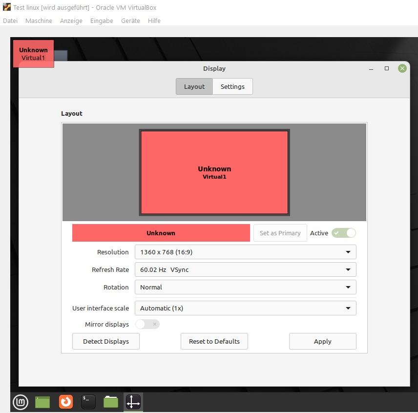The image size is (418, 413).
Task: Open the Anzeige menu
Action: 71,21
